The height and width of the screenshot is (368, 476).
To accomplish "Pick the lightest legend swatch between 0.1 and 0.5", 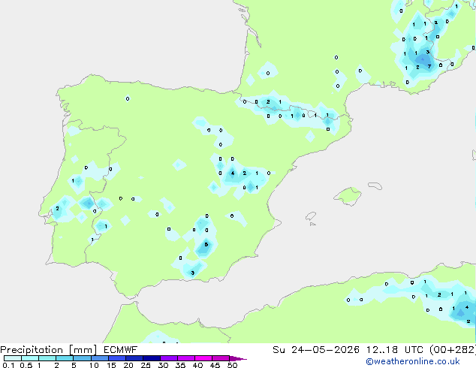I will coord(13,358).
